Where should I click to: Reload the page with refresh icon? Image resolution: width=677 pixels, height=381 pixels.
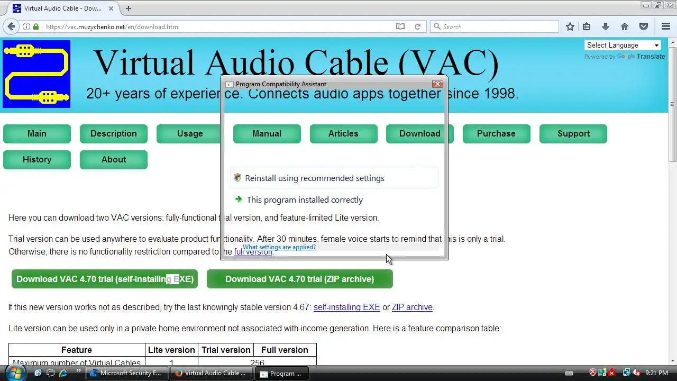point(417,26)
